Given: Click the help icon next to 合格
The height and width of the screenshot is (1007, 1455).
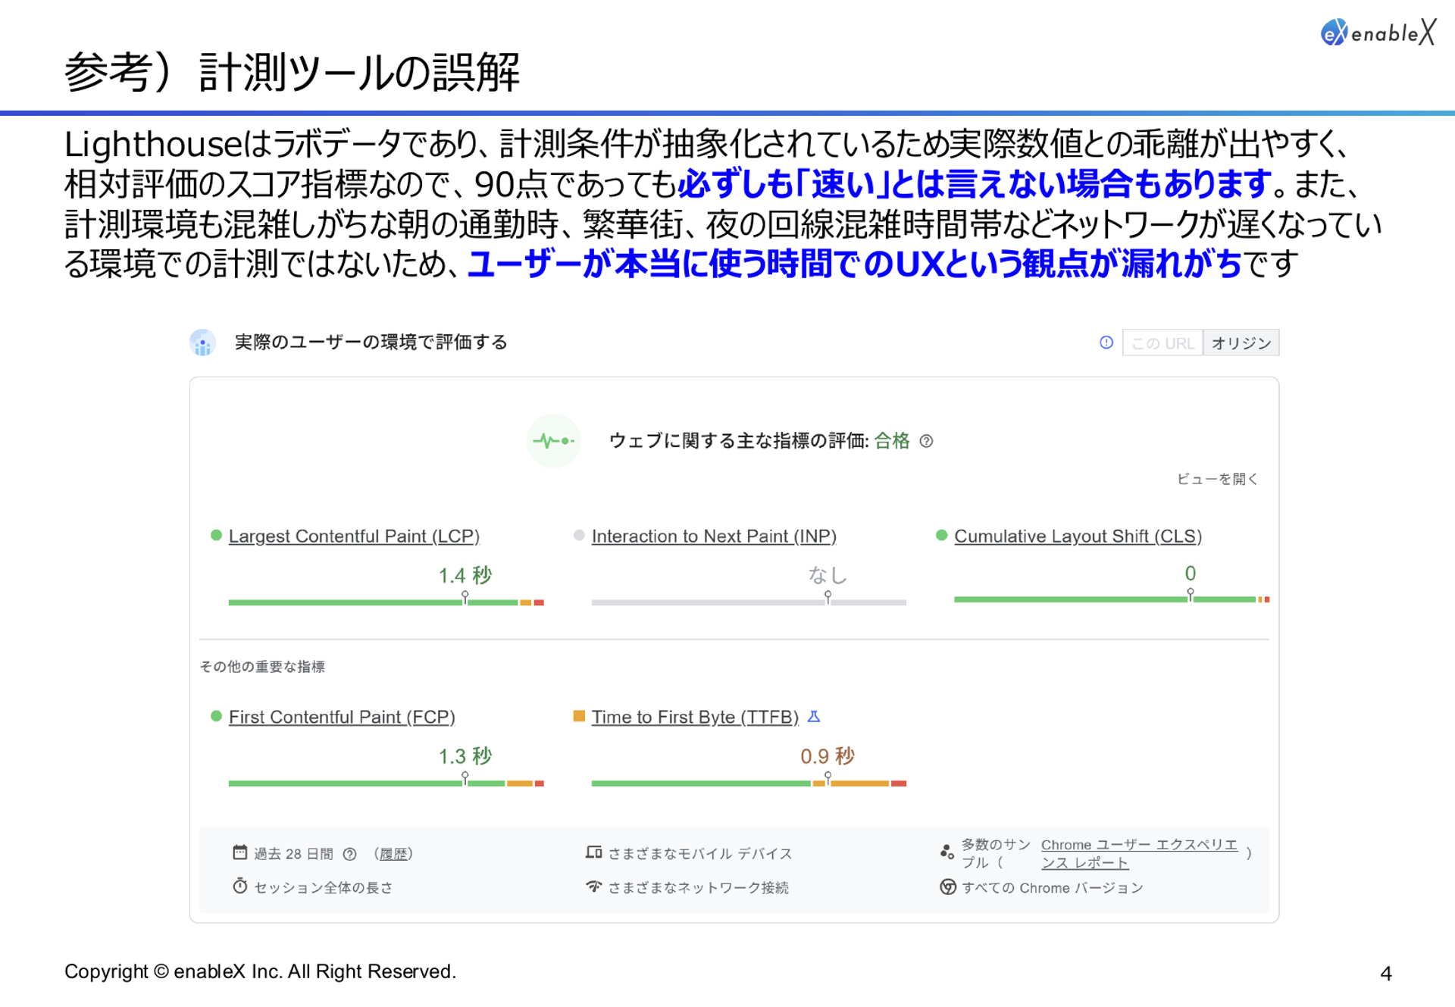Looking at the screenshot, I should pos(926,441).
